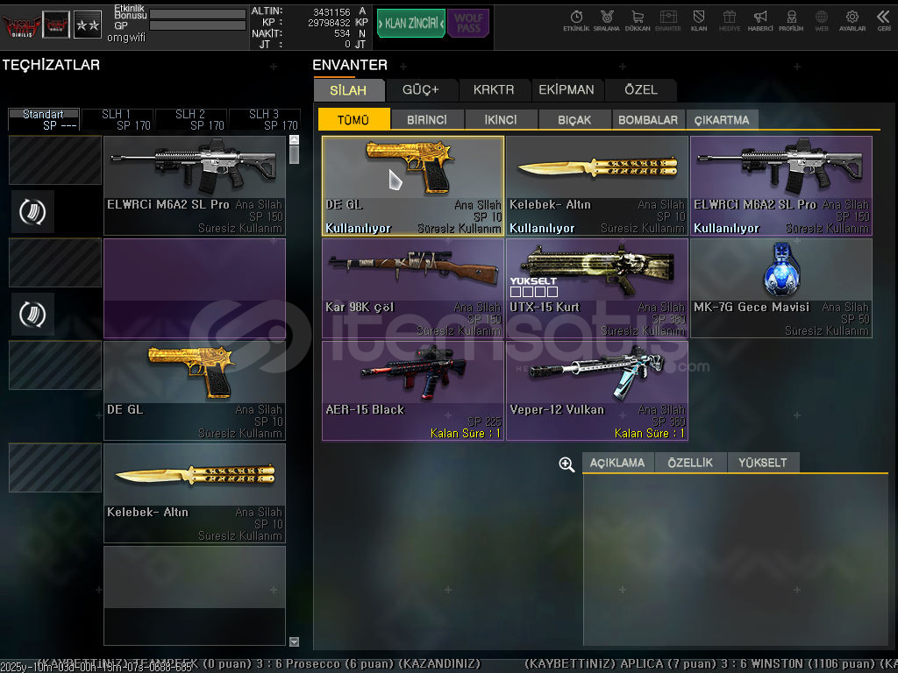Screen dimensions: 898x673
Task: Click the KP balance value 29798432
Action: click(330, 22)
